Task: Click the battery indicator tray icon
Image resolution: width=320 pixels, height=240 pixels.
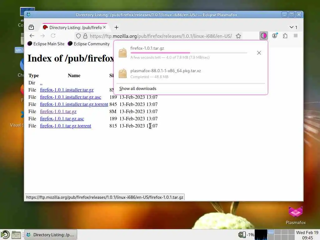Action: point(242,235)
